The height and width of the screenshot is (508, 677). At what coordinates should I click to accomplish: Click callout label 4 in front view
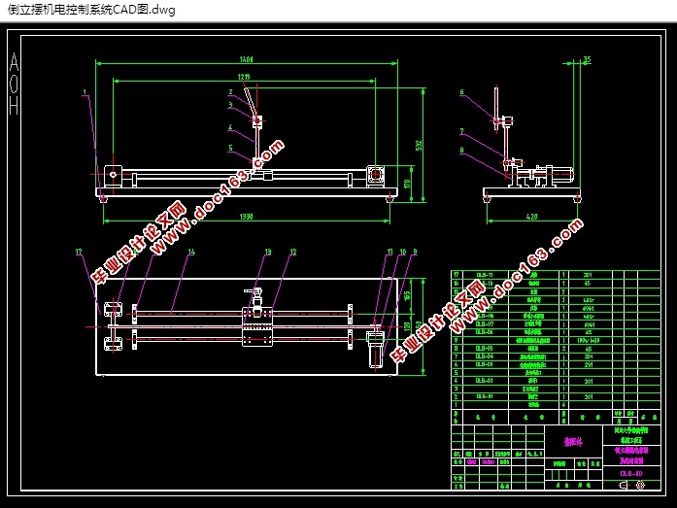[230, 127]
